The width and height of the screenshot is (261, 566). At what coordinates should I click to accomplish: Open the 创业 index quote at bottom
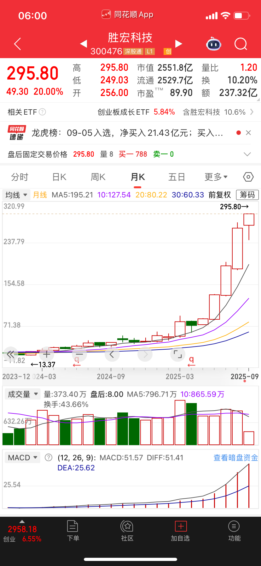click(22, 534)
